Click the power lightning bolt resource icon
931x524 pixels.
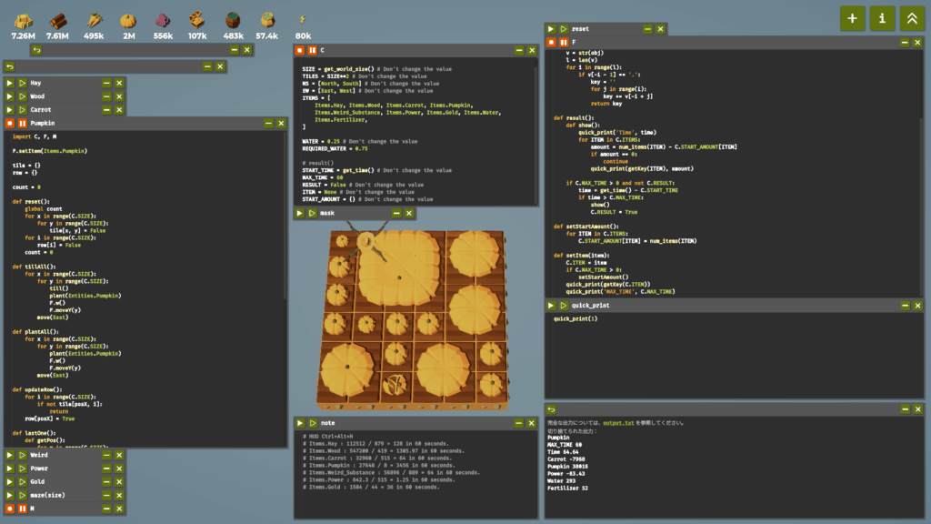[x=303, y=19]
